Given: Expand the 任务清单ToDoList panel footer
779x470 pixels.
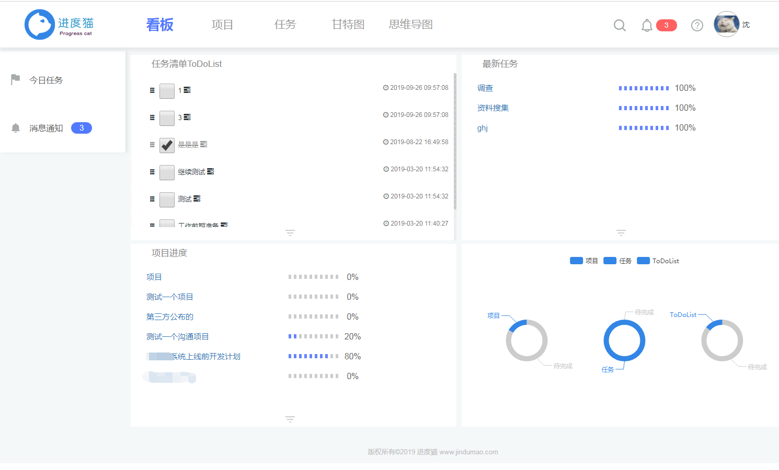Looking at the screenshot, I should [x=290, y=232].
